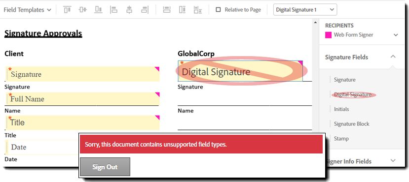The height and width of the screenshot is (182, 409).
Task: Match width of selected fields
Action: (x=167, y=10)
